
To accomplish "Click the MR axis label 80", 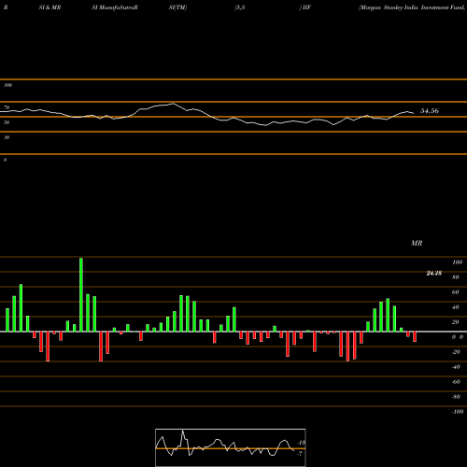I will 456,277.
